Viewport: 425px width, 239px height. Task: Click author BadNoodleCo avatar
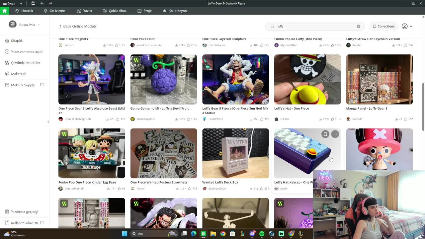coord(205,189)
